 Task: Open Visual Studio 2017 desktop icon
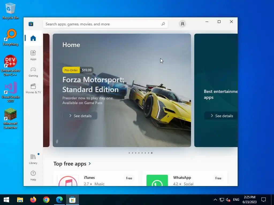10,92
